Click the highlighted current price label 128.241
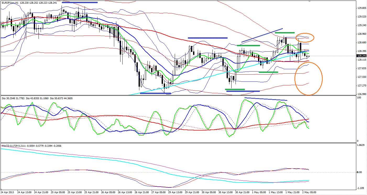 (361, 56)
